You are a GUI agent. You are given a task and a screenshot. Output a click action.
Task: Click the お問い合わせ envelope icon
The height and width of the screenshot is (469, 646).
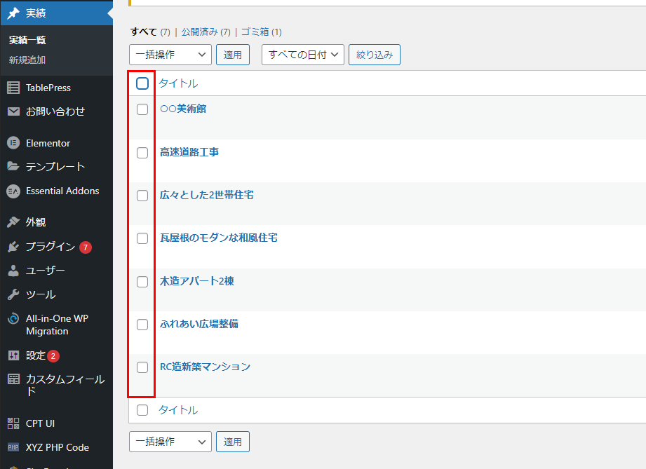tap(13, 111)
